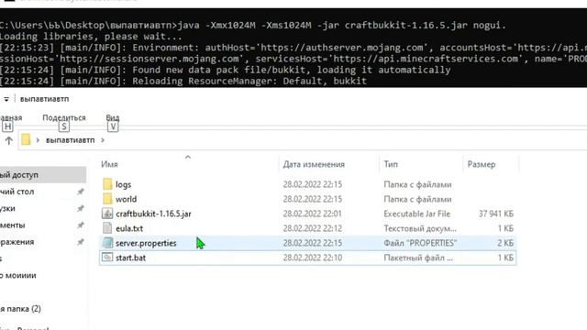
Task: Click the folder icon in address bar
Action: point(26,140)
